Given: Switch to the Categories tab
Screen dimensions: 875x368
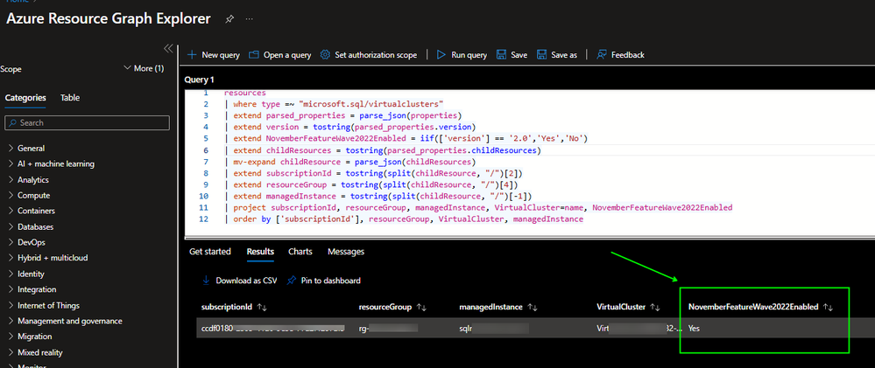Looking at the screenshot, I should (x=25, y=98).
